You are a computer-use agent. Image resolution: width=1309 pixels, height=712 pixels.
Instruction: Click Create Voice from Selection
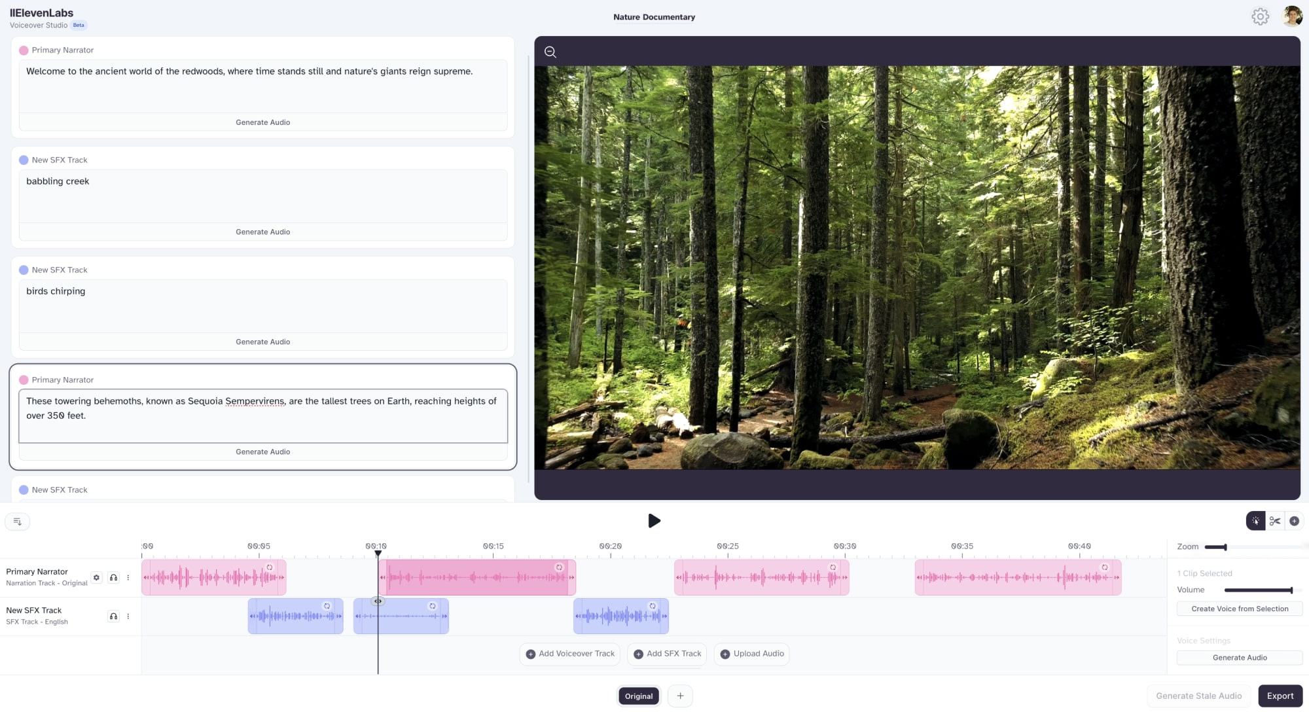pyautogui.click(x=1239, y=609)
